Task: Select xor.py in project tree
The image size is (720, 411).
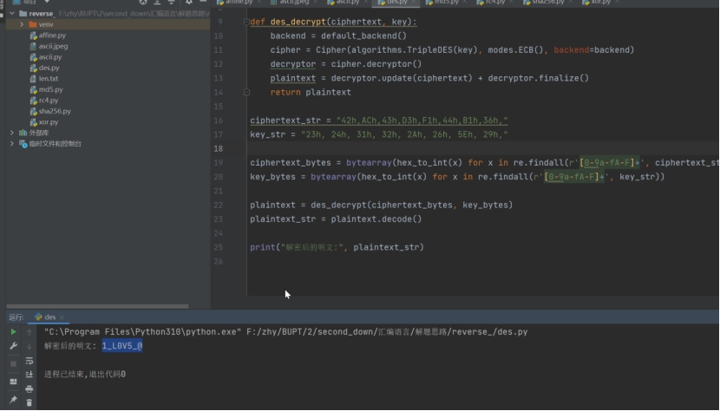Action: tap(49, 122)
